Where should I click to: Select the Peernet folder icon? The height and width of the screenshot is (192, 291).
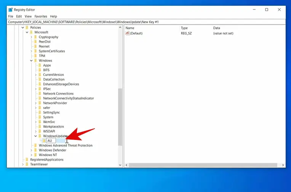pyautogui.click(x=35, y=46)
